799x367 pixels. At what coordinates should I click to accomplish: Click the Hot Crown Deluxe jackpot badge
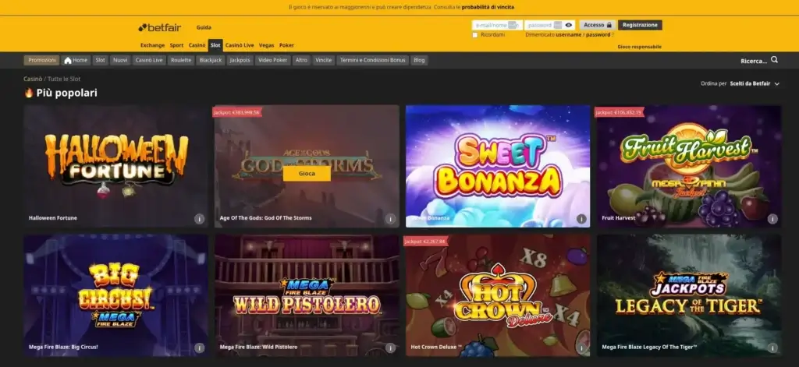pos(425,242)
